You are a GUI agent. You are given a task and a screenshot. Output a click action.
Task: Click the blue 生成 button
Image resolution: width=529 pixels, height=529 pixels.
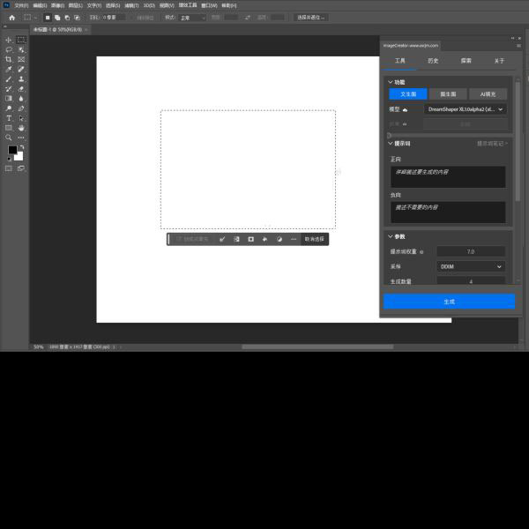[x=449, y=302]
